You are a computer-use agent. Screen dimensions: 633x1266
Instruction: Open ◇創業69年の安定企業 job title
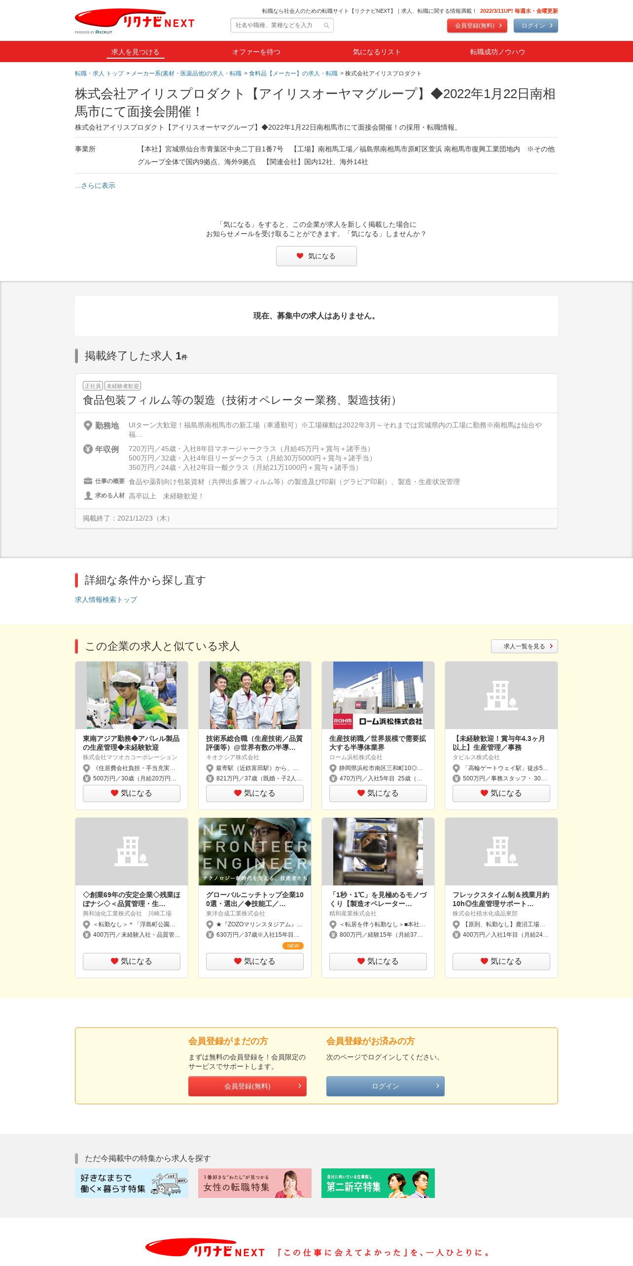[132, 899]
